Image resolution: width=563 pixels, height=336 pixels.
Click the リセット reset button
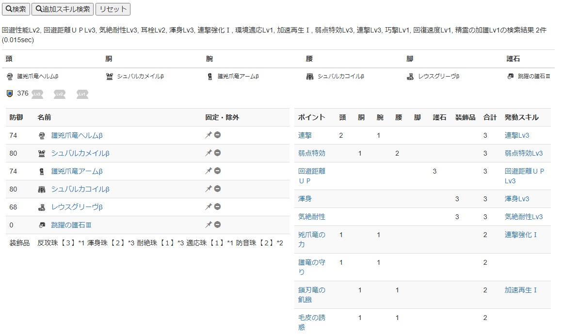(x=113, y=9)
